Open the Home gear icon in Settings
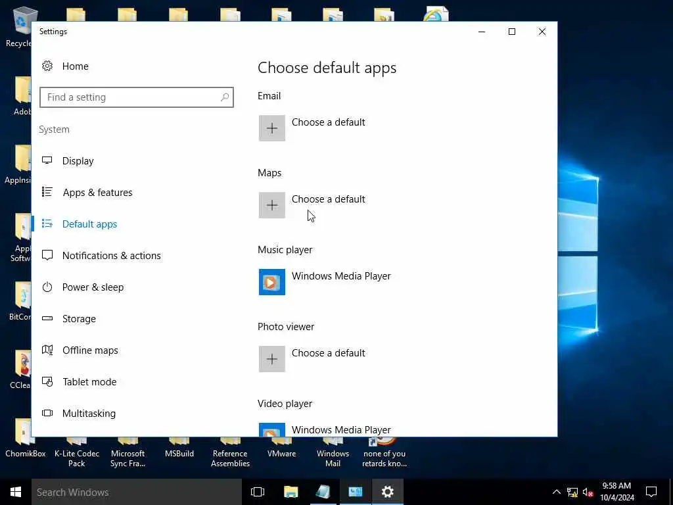 47,66
